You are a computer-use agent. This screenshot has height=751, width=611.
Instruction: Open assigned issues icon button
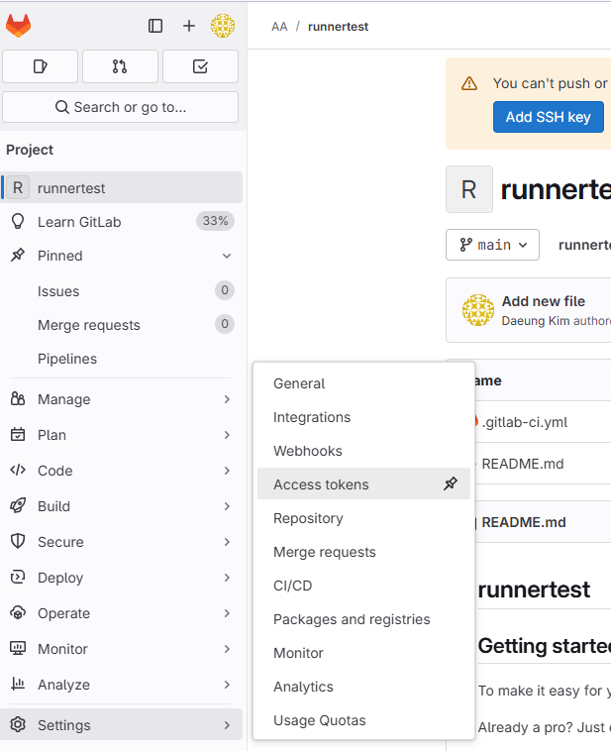click(x=41, y=66)
